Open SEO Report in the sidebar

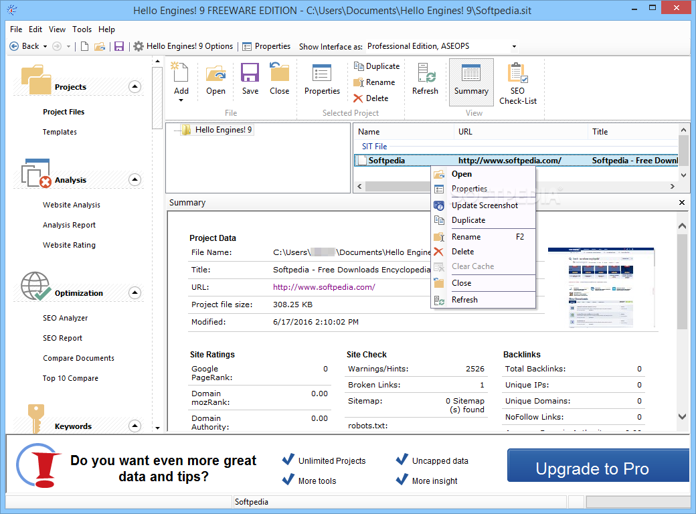(63, 338)
